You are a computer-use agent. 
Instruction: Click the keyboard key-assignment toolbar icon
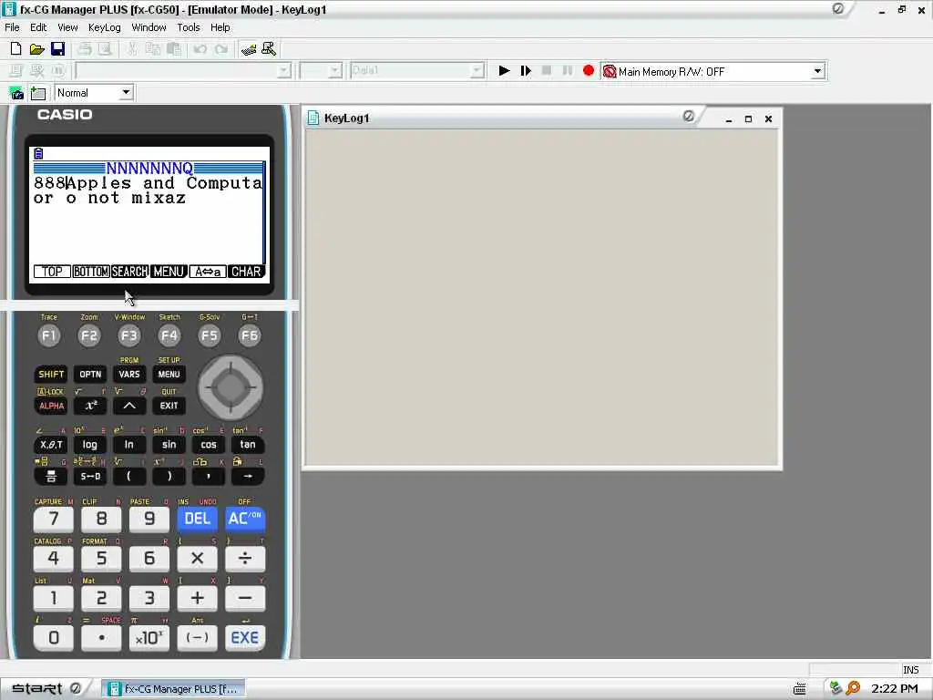pyautogui.click(x=249, y=49)
